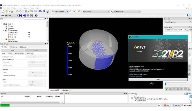192x111 pixels.
Task: Open the Energy Spectra solver tab
Action: tap(19, 54)
